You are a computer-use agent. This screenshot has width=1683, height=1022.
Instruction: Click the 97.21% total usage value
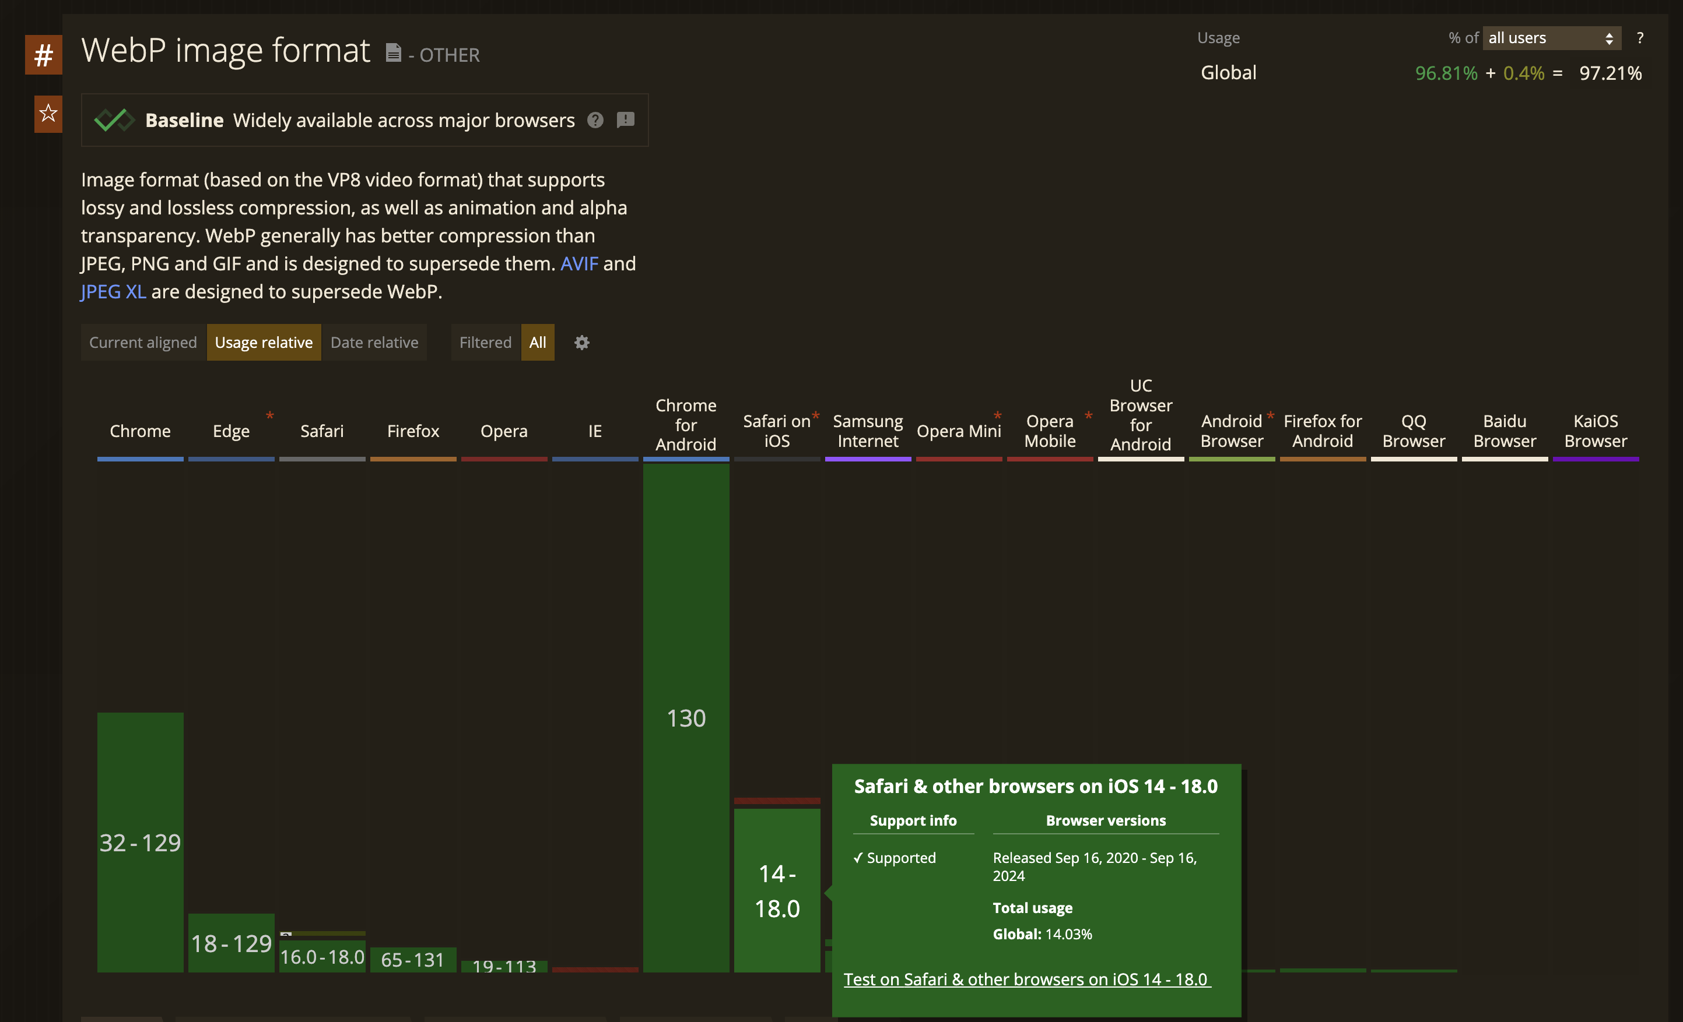click(1610, 73)
